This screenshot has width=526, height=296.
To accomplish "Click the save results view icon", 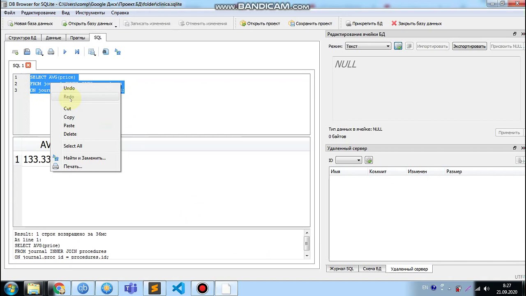I will (92, 52).
